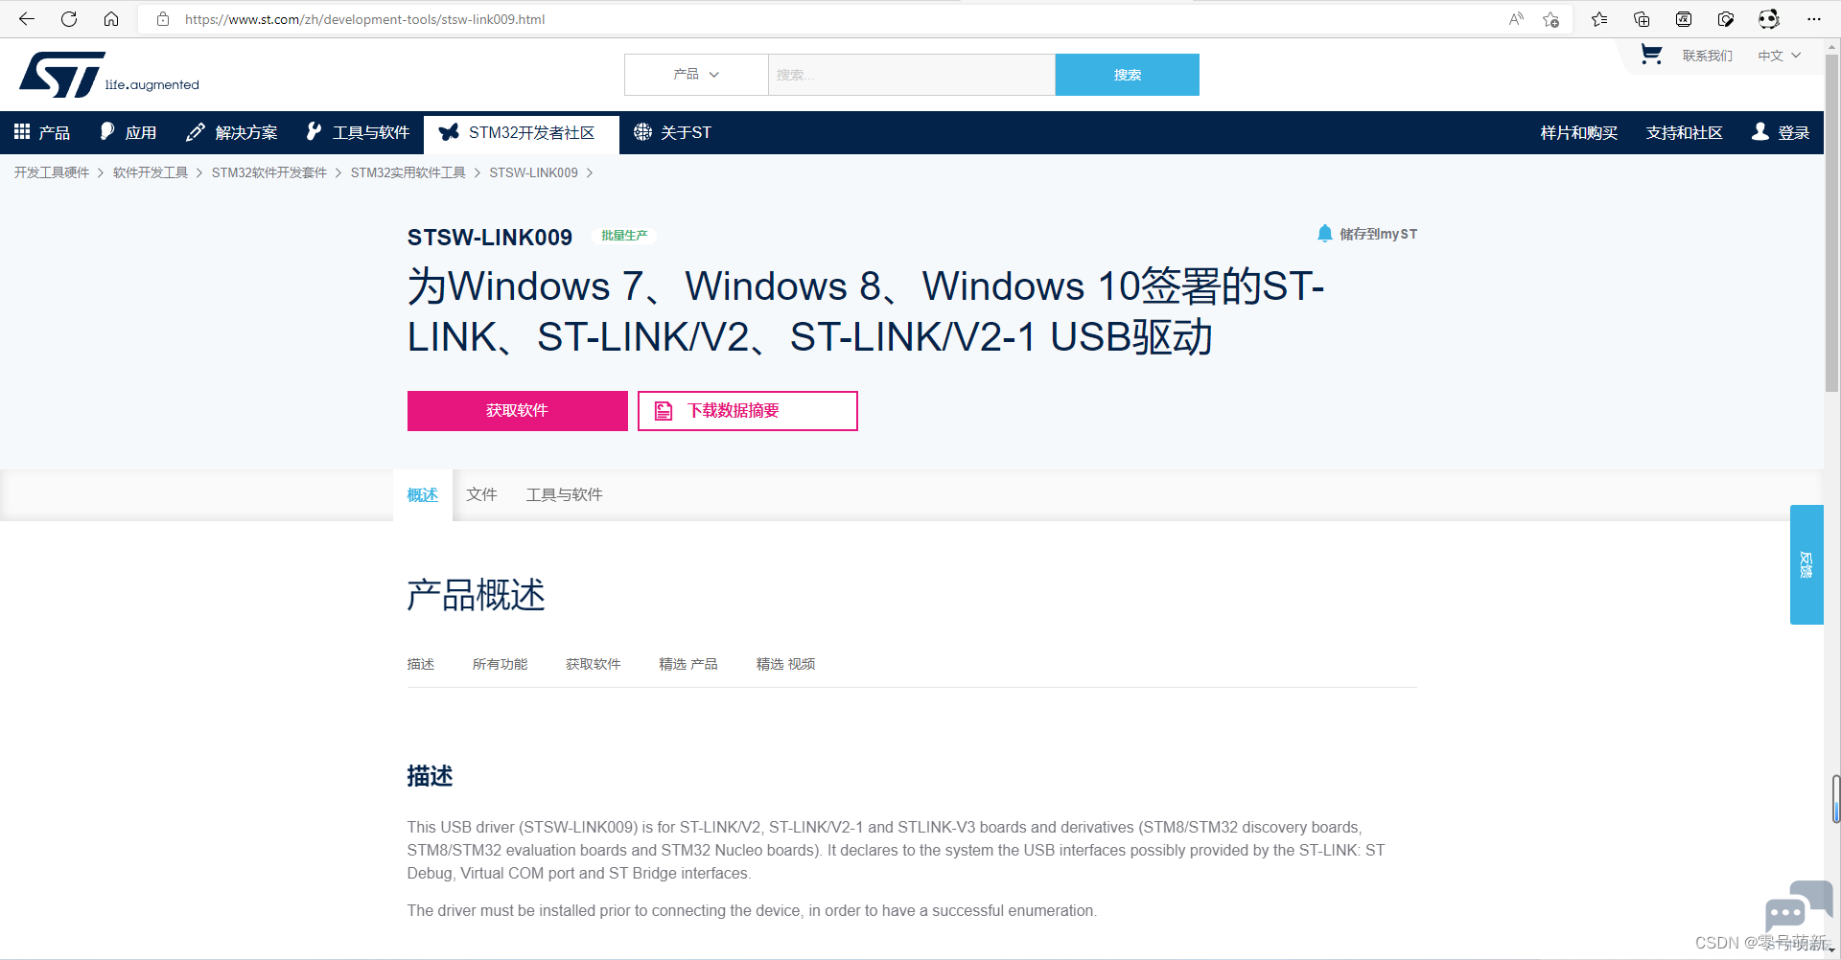The width and height of the screenshot is (1841, 960).
Task: Open the 支持和社区 menu item
Action: coord(1684,132)
